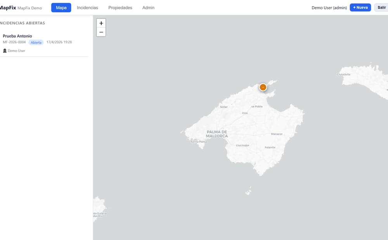Click the Felanitx label on the map
The image size is (388, 240).
[x=270, y=147]
